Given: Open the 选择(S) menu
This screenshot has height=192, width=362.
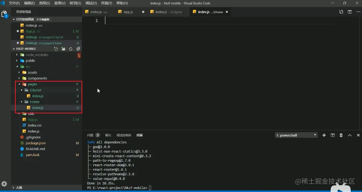Looking at the screenshot, I should coord(45,3).
